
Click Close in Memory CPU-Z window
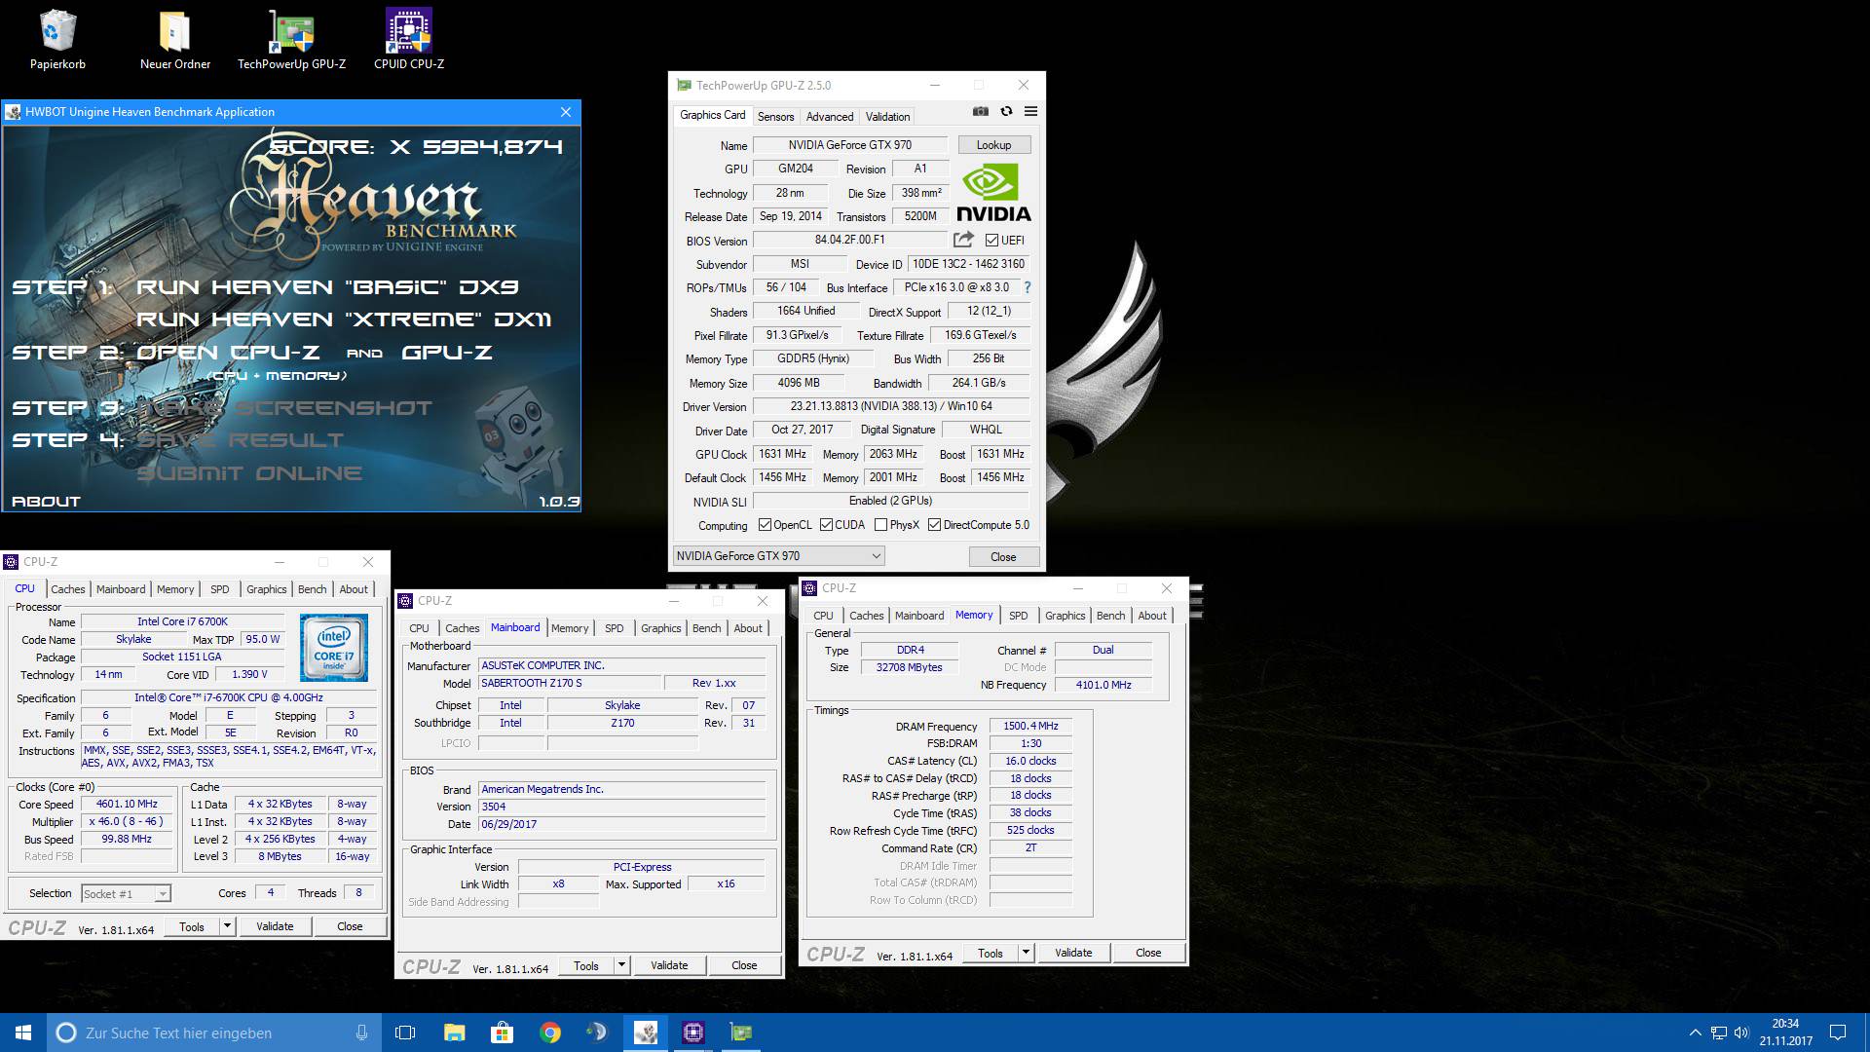[x=1148, y=953]
